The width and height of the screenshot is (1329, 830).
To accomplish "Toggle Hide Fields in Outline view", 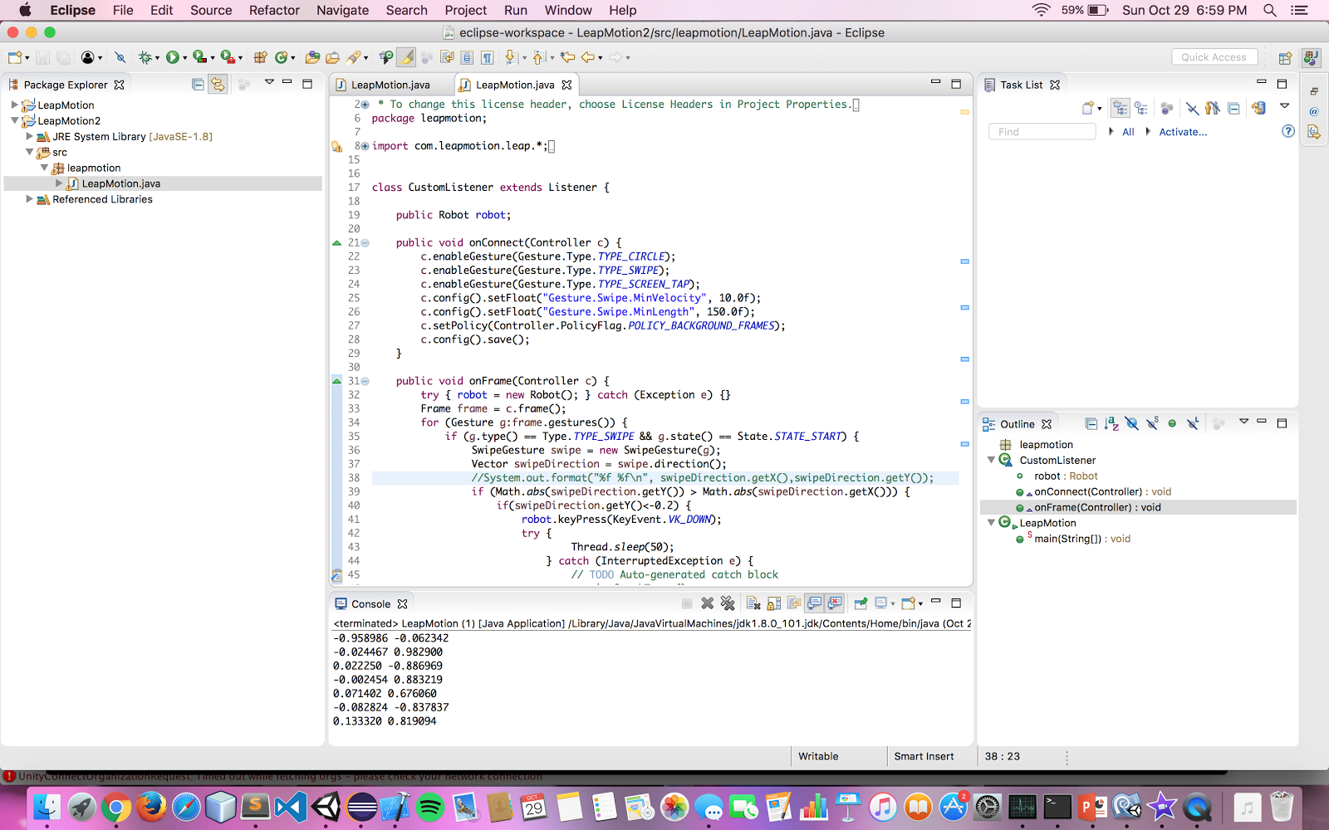I will (x=1131, y=424).
